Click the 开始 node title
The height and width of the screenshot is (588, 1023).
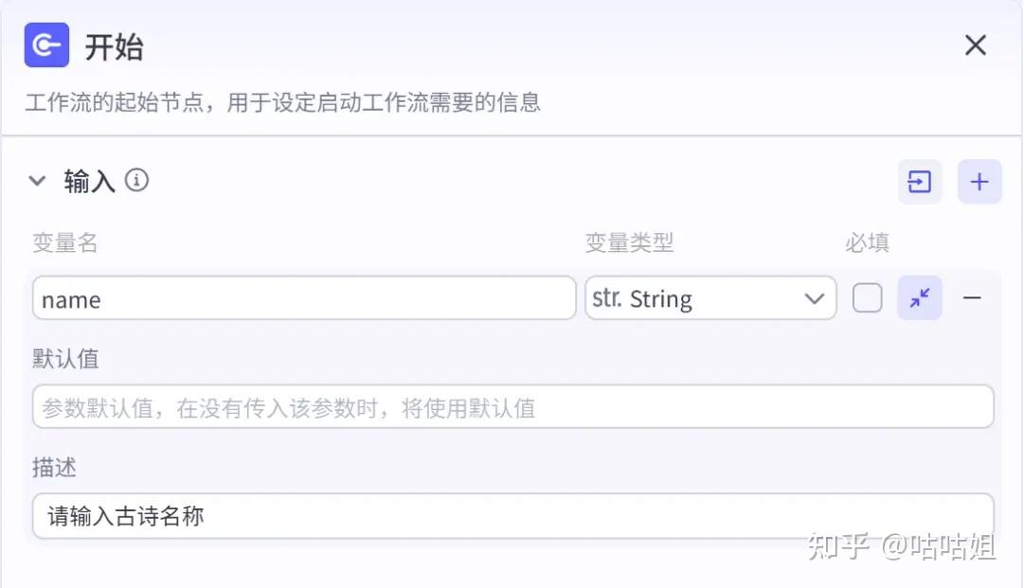point(114,46)
